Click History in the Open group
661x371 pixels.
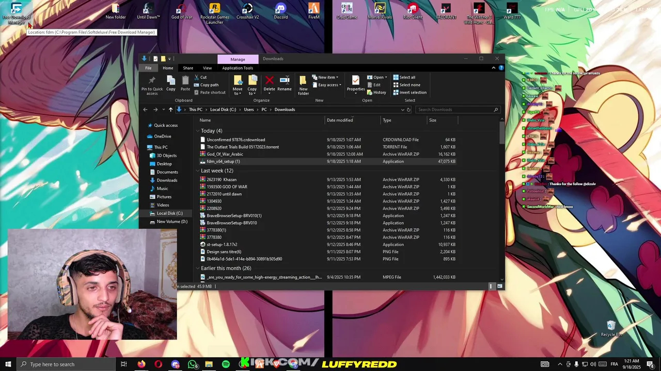click(376, 93)
